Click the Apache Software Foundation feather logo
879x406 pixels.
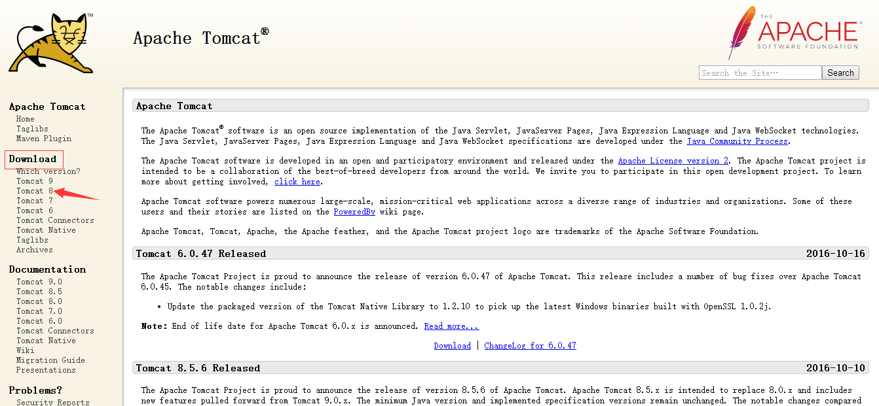click(x=794, y=32)
